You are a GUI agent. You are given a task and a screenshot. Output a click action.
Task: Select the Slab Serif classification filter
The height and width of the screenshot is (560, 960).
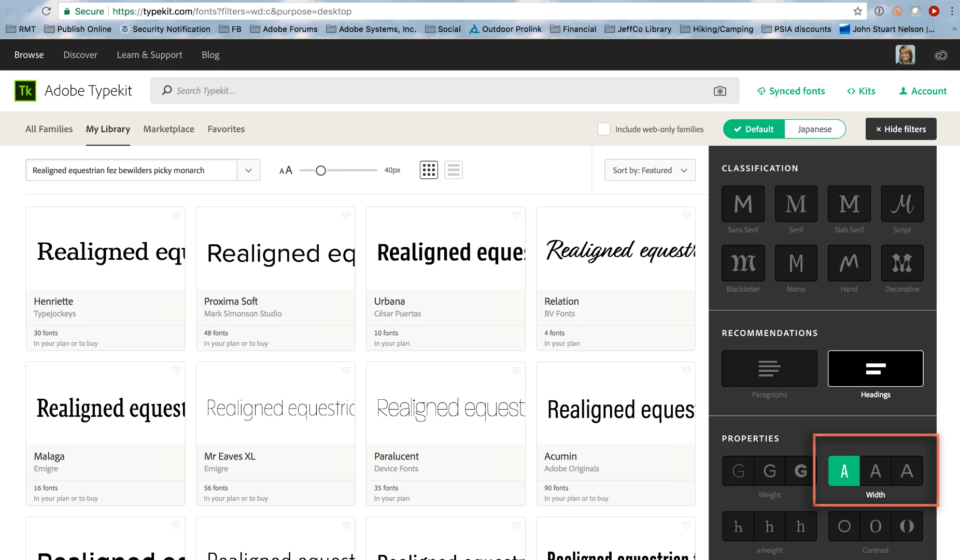pos(849,204)
